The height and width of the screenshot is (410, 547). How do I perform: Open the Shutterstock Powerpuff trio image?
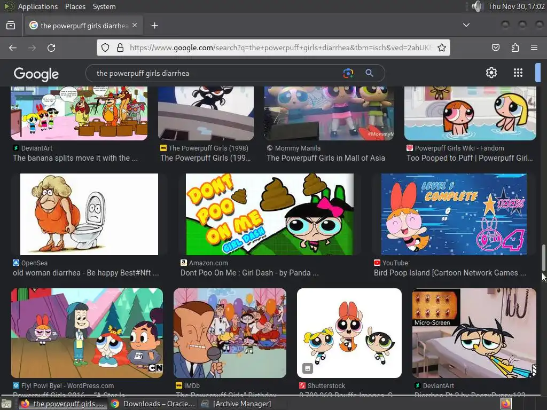point(349,333)
